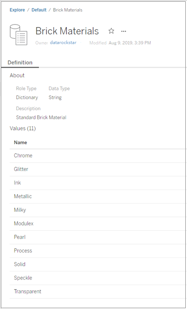Select the Speckle value row
The width and height of the screenshot is (187, 309).
click(98, 278)
